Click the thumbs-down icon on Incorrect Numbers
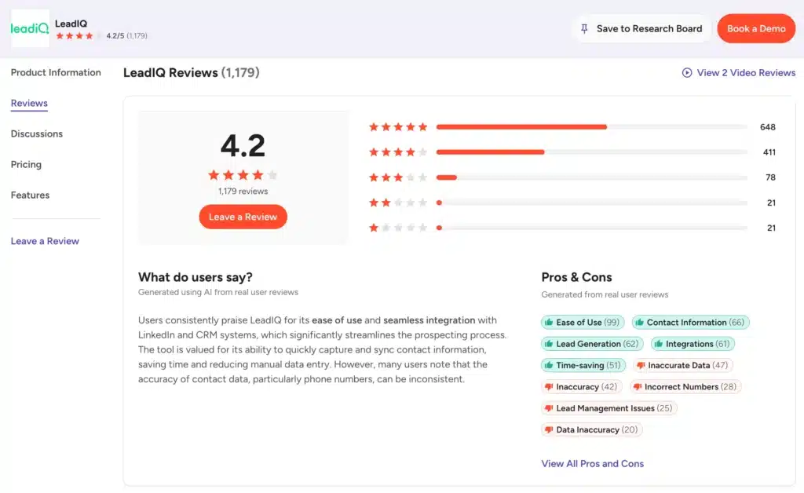The width and height of the screenshot is (804, 493). click(x=638, y=387)
